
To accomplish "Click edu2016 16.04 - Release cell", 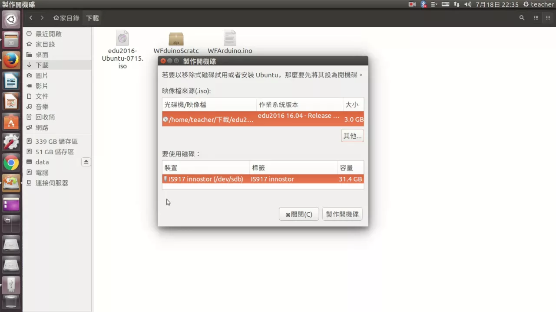I will (x=298, y=116).
